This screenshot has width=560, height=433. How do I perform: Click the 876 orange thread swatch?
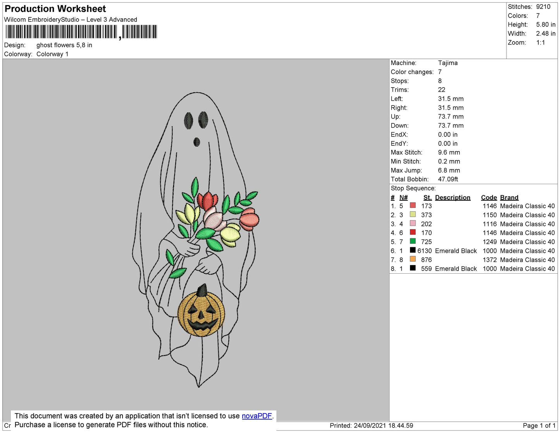click(413, 259)
